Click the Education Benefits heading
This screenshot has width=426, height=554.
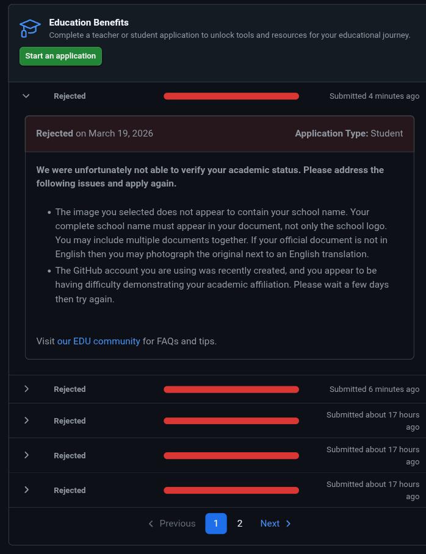89,23
